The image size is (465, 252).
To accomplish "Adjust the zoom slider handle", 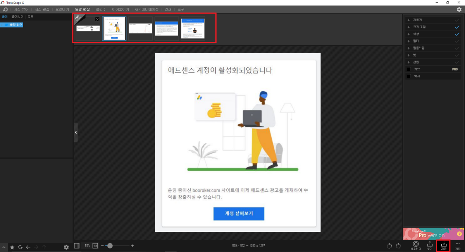I will click(110, 245).
